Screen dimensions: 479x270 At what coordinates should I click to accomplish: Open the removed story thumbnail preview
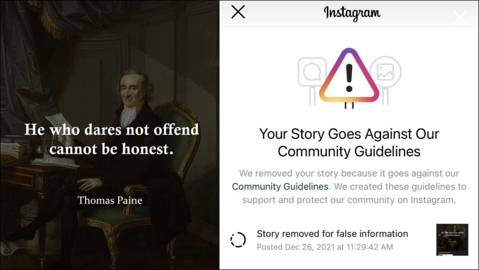[452, 240]
